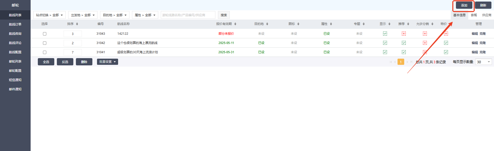Click the sort arrows next to 目的地 column

pos(267,24)
